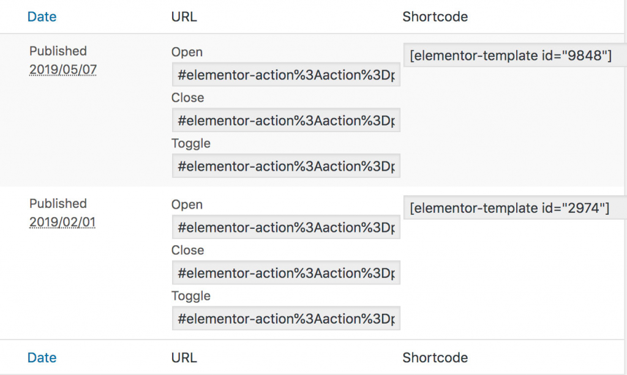Select the Open URL field for template 9848
The height and width of the screenshot is (375, 627).
[286, 74]
